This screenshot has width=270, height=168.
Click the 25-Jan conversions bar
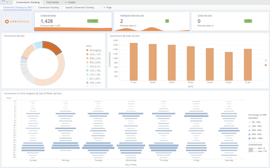210,64
